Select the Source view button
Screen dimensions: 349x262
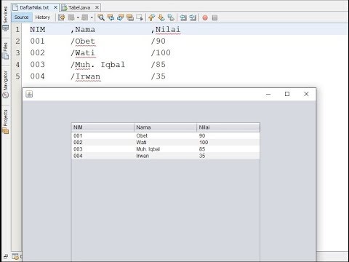coord(21,17)
